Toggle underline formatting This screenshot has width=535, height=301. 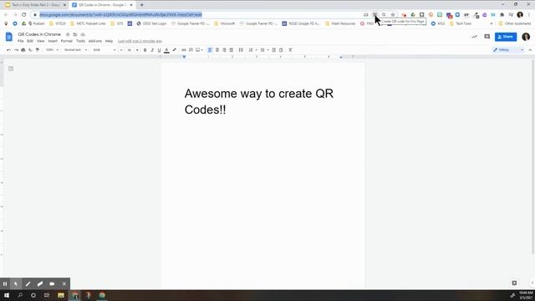coord(159,50)
